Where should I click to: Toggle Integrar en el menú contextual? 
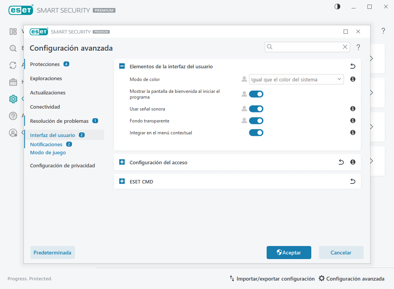256,133
